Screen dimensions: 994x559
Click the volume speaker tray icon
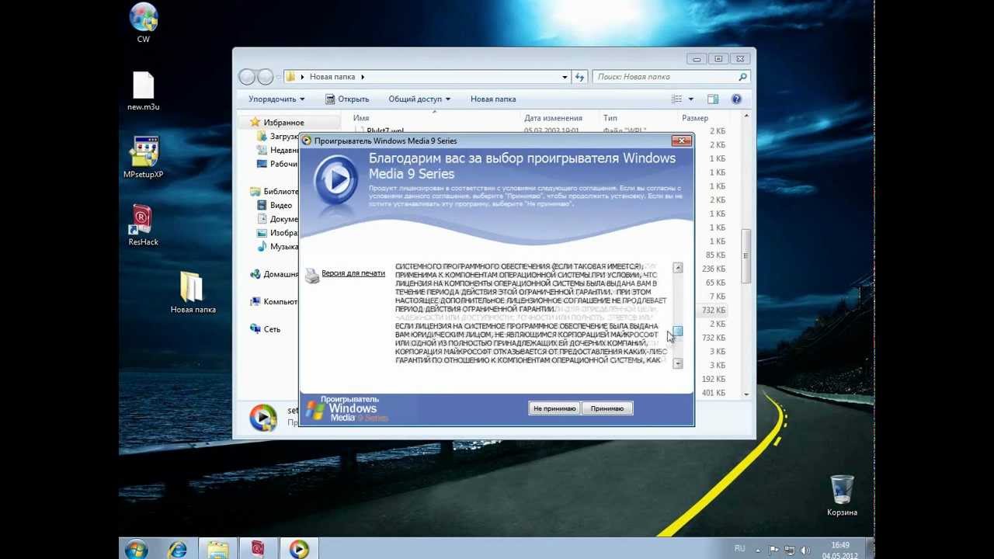[805, 550]
